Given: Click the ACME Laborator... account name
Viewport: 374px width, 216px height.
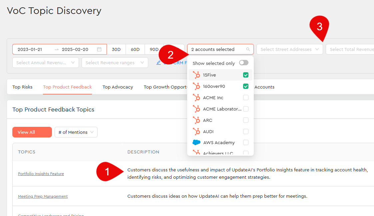Looking at the screenshot, I should 222,109.
